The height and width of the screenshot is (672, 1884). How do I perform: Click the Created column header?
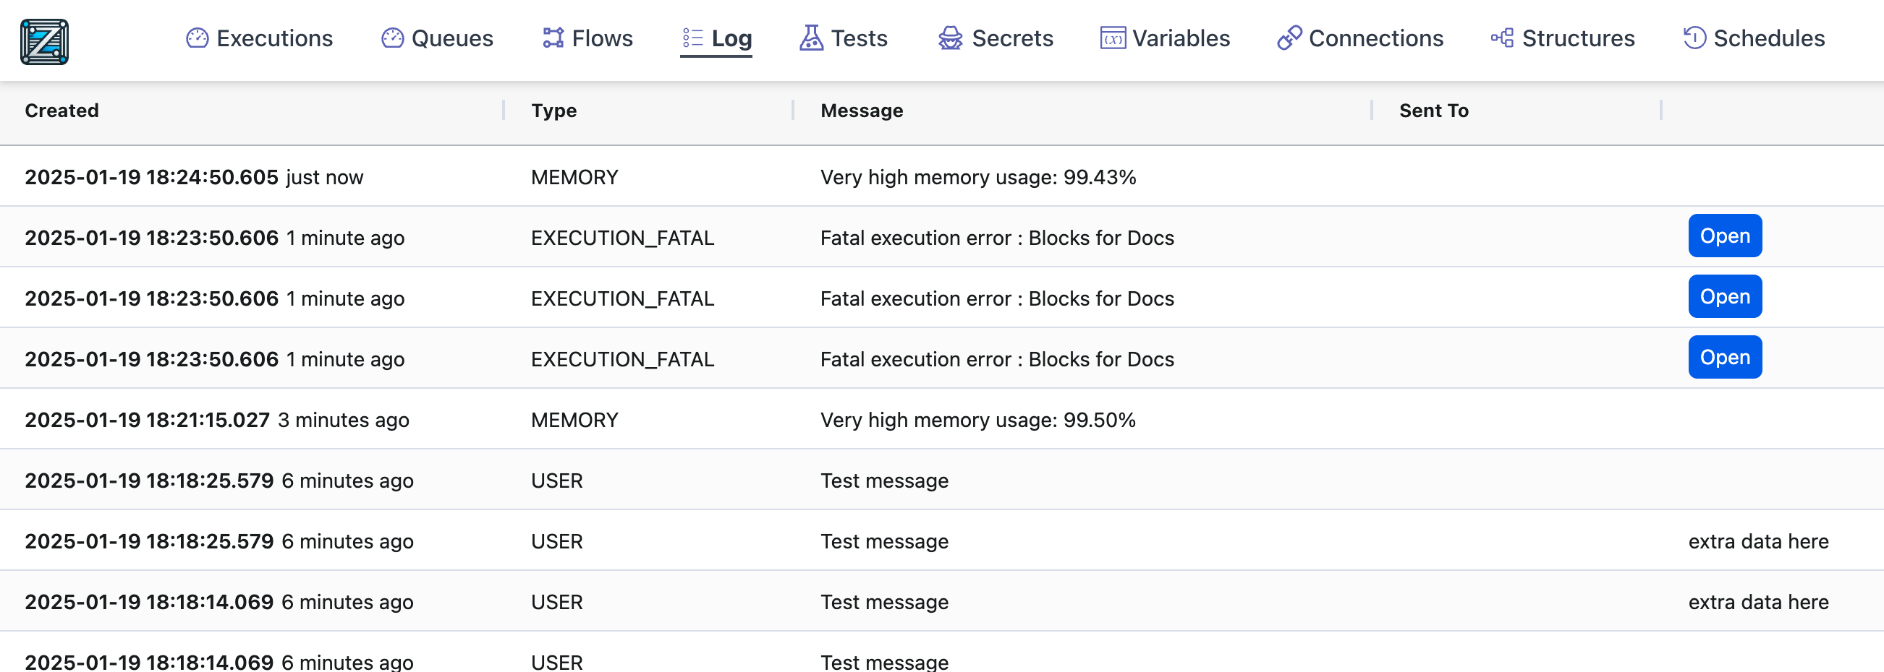coord(61,111)
